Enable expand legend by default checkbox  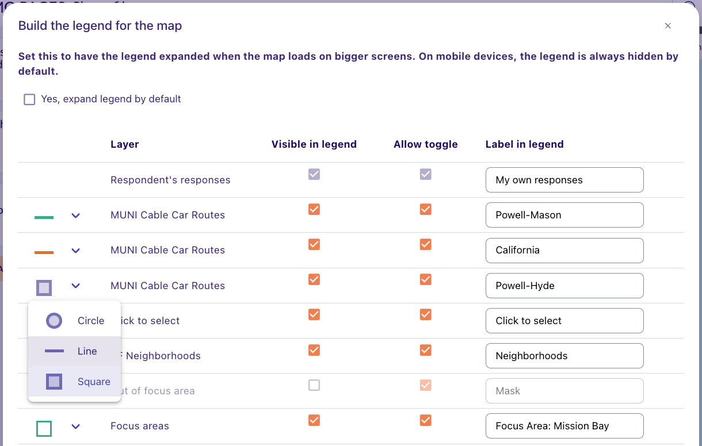tap(29, 99)
